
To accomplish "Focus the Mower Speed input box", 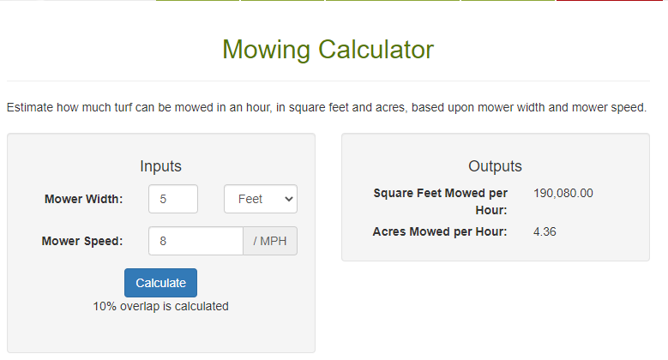I will click(196, 241).
